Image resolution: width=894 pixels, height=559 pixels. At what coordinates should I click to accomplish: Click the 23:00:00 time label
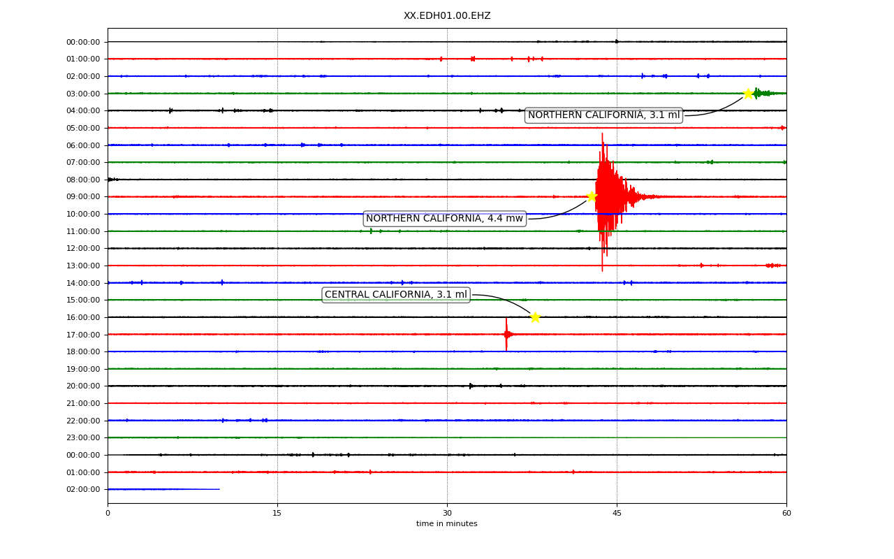tap(83, 438)
